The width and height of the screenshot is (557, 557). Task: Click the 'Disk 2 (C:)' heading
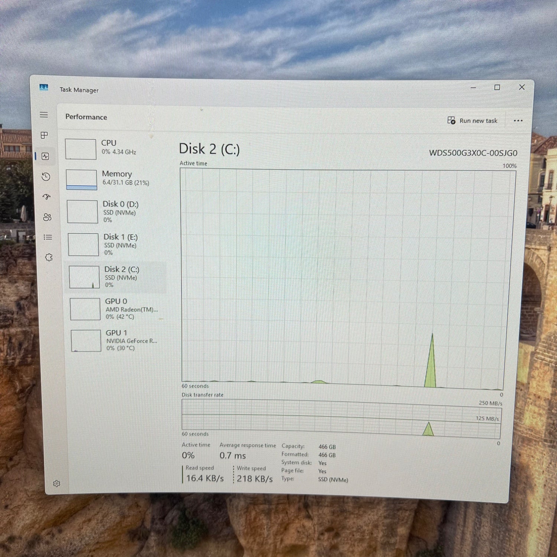pyautogui.click(x=209, y=149)
